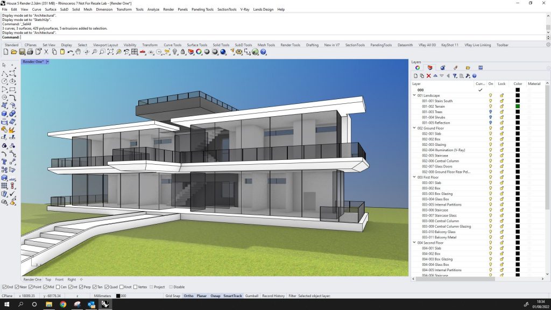Click the padlock Lock objects icon
The width and height of the screenshot is (551, 310).
183,52
